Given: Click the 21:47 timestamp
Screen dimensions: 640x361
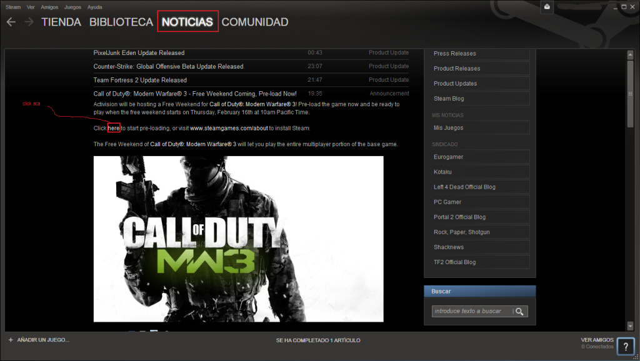Looking at the screenshot, I should tap(315, 80).
